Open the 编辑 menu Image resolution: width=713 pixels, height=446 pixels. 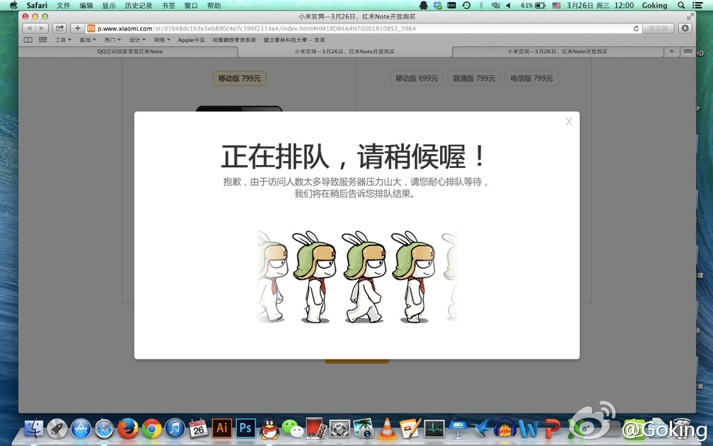[86, 6]
